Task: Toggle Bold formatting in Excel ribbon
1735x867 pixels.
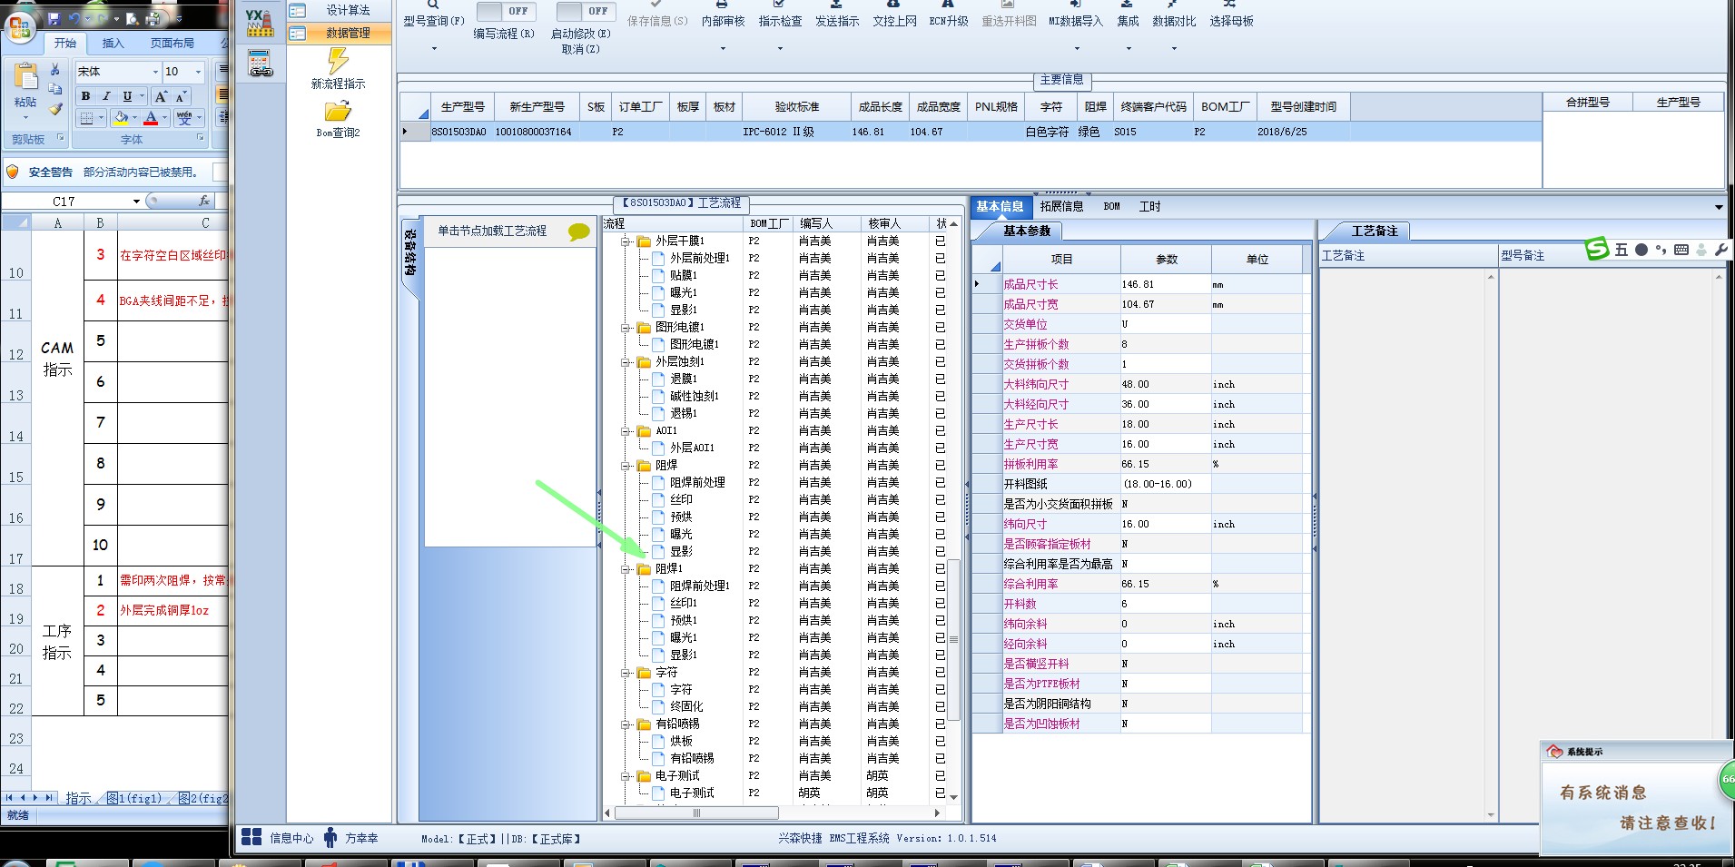Action: 85,96
